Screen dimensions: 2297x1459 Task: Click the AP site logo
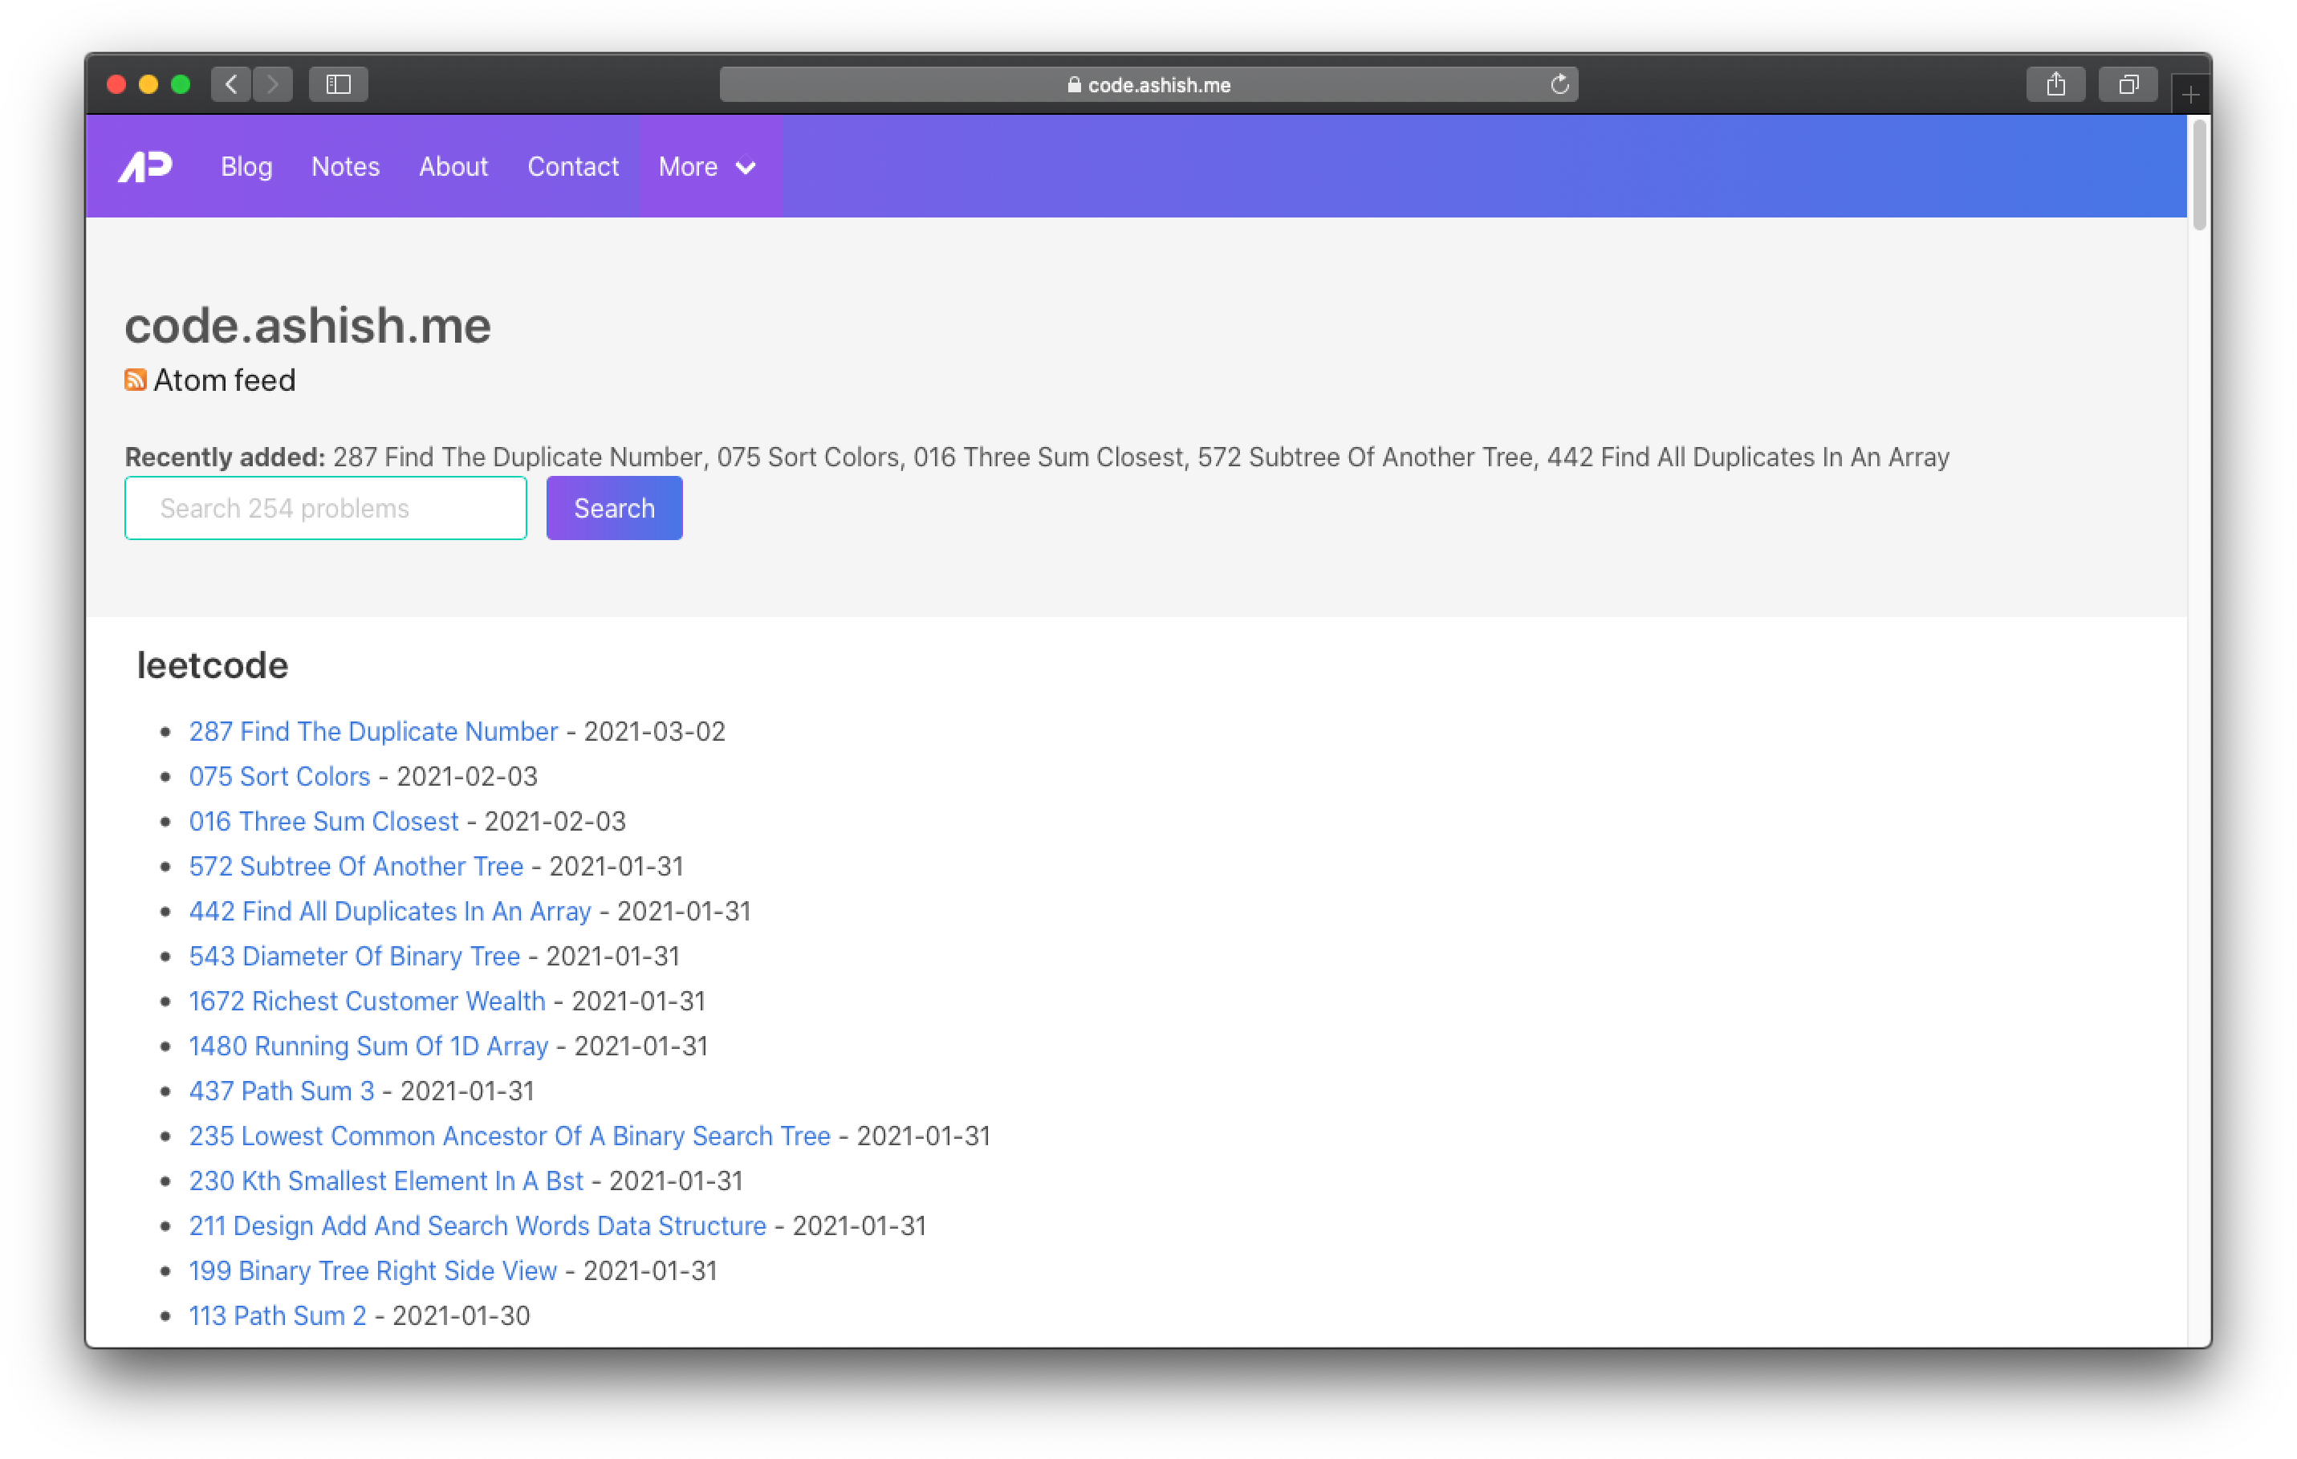click(145, 167)
